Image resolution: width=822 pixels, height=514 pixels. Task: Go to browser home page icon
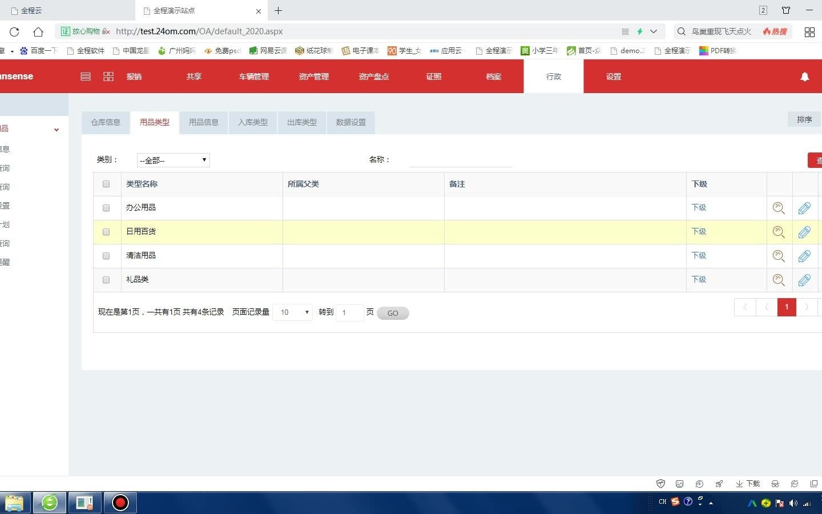38,32
